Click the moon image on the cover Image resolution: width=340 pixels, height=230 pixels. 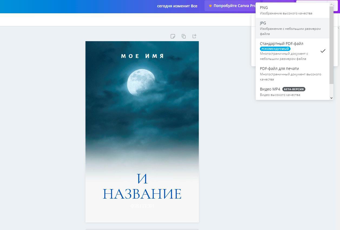tap(141, 82)
